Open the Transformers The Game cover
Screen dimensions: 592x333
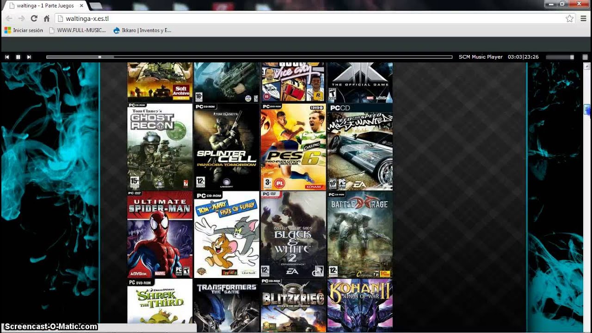[x=227, y=305]
